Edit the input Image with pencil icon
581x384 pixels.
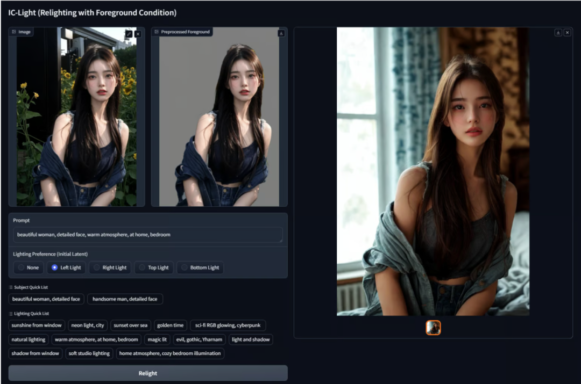(x=129, y=34)
